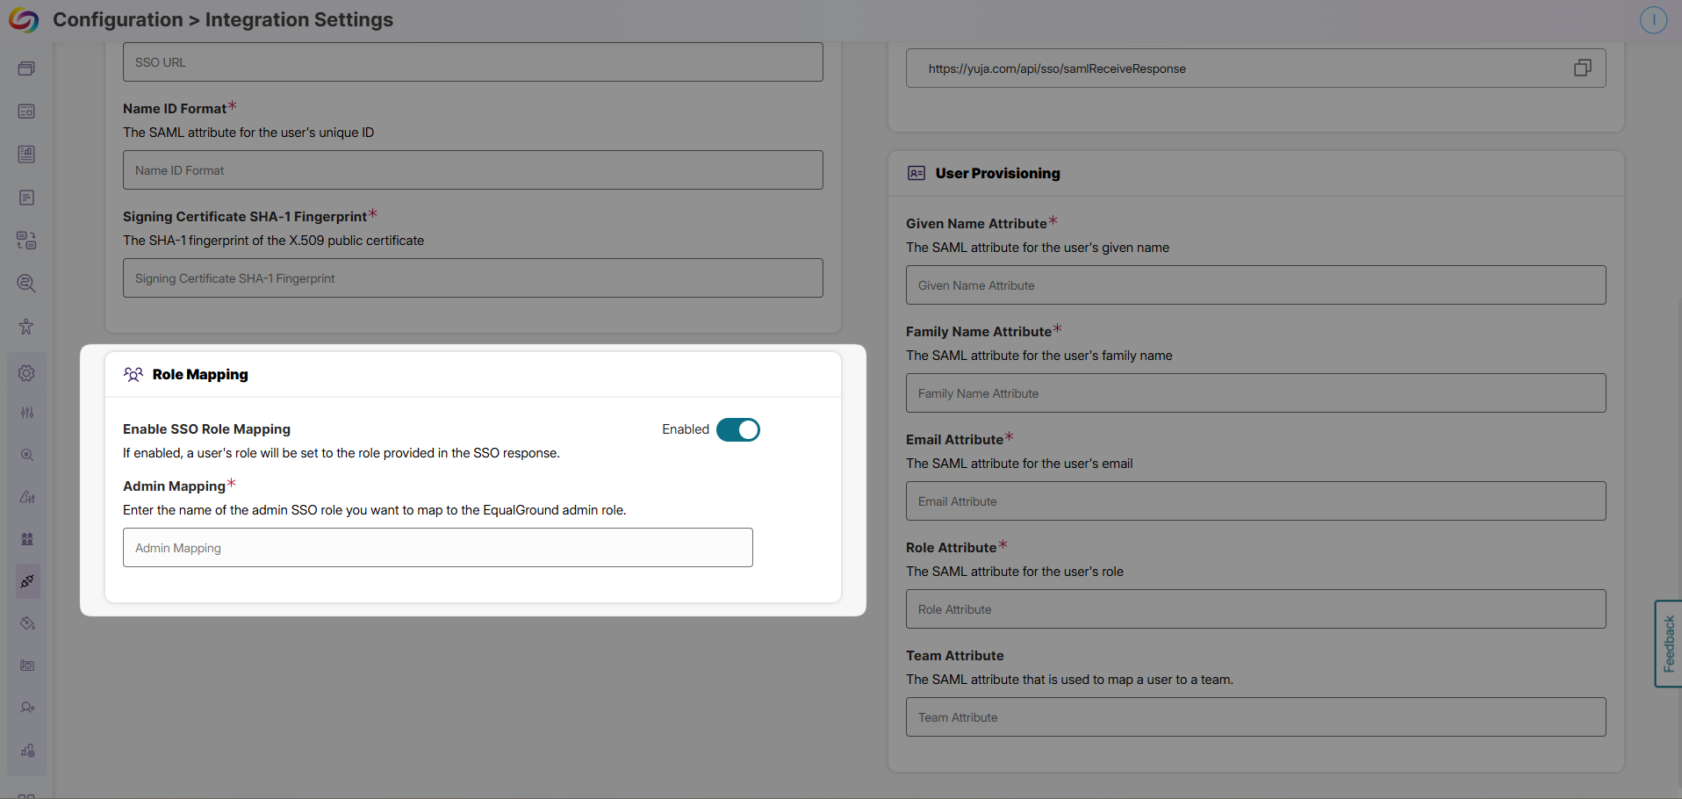
Task: Select the integrations plug icon in the sidebar
Action: [26, 580]
